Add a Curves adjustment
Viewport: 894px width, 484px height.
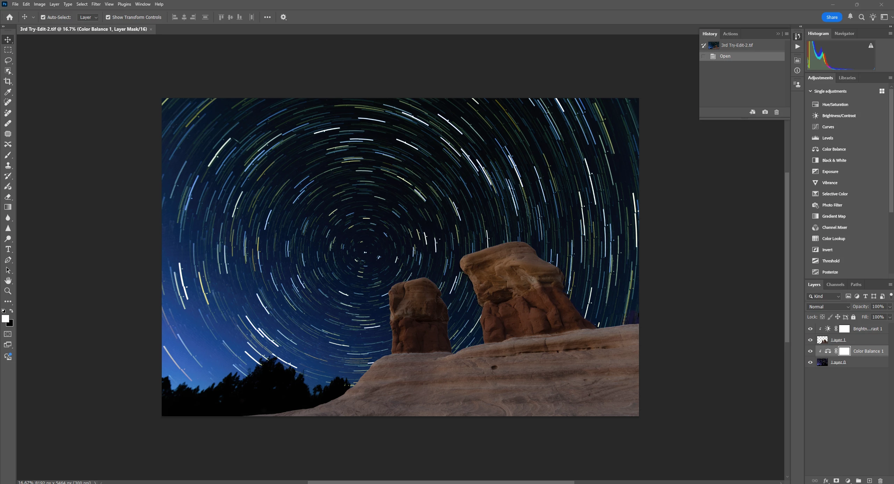pyautogui.click(x=828, y=127)
